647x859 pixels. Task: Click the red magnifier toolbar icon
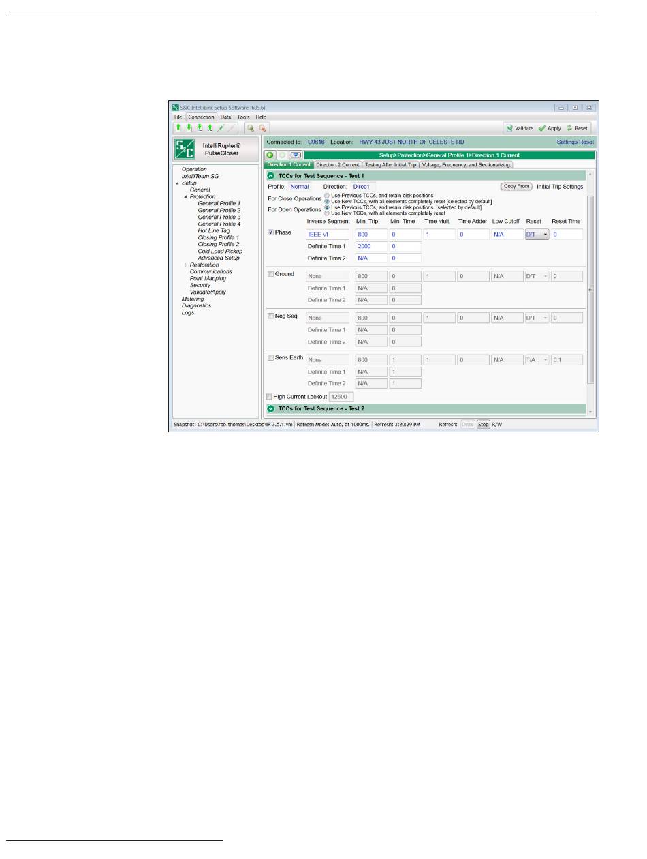[262, 128]
